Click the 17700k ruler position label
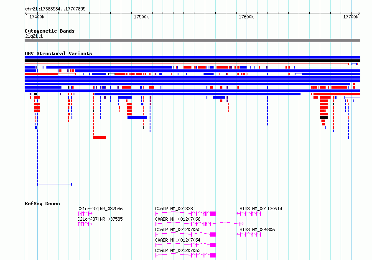The image size is (372, 260). (x=351, y=17)
